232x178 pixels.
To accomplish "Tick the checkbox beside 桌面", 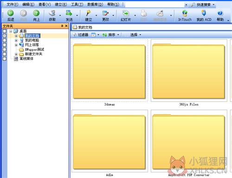I will pos(5,31).
